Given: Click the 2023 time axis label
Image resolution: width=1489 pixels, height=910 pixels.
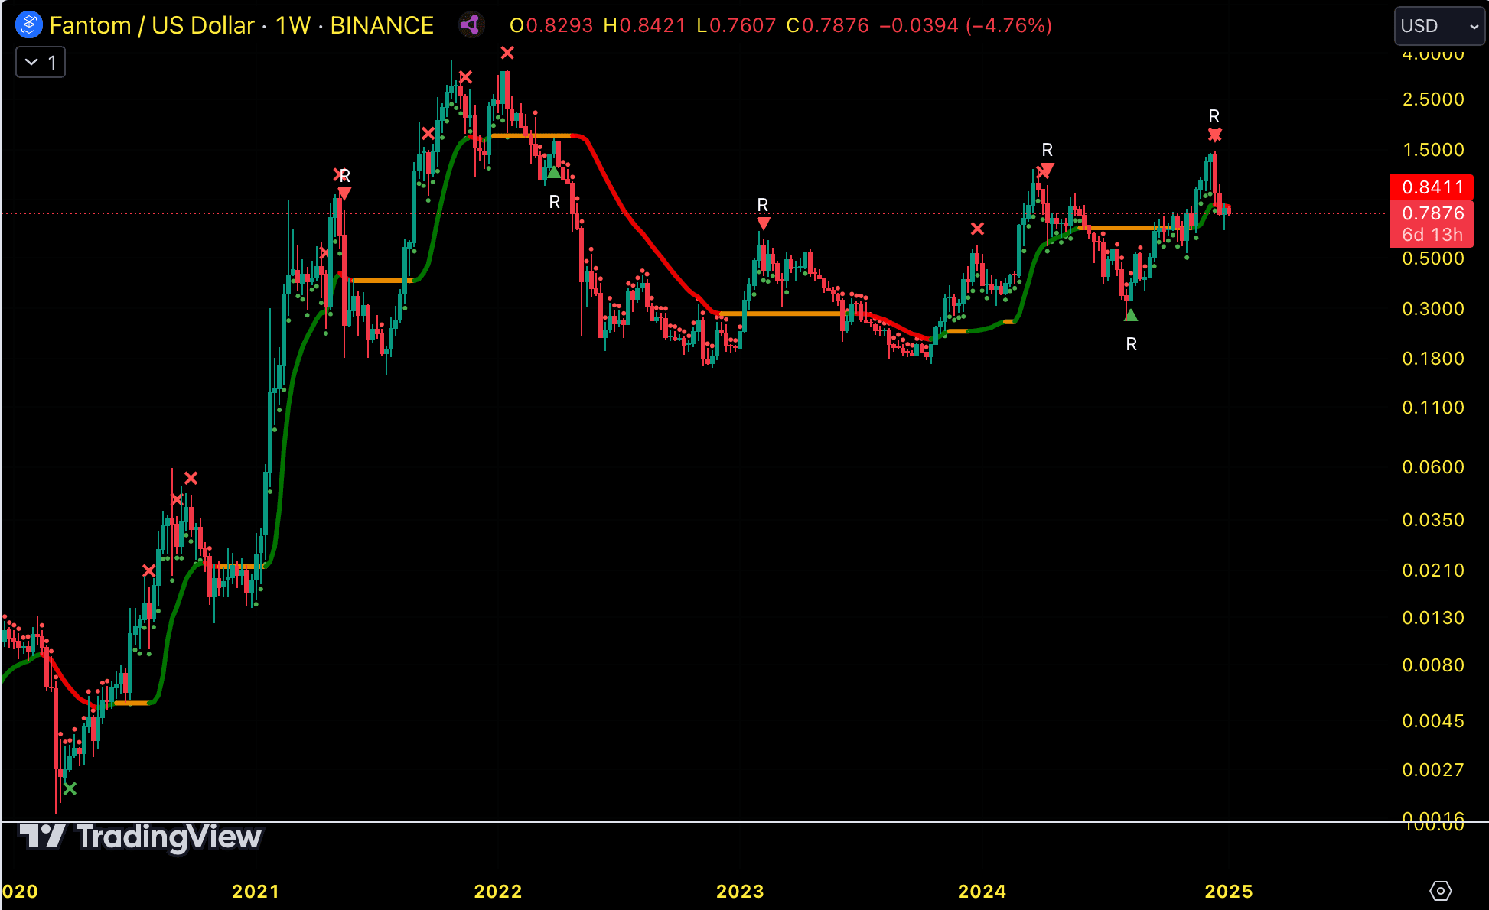Looking at the screenshot, I should click(x=740, y=891).
